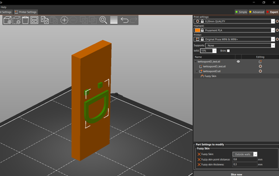Collapse the kettospontD_test.stl object tree

click(196, 62)
